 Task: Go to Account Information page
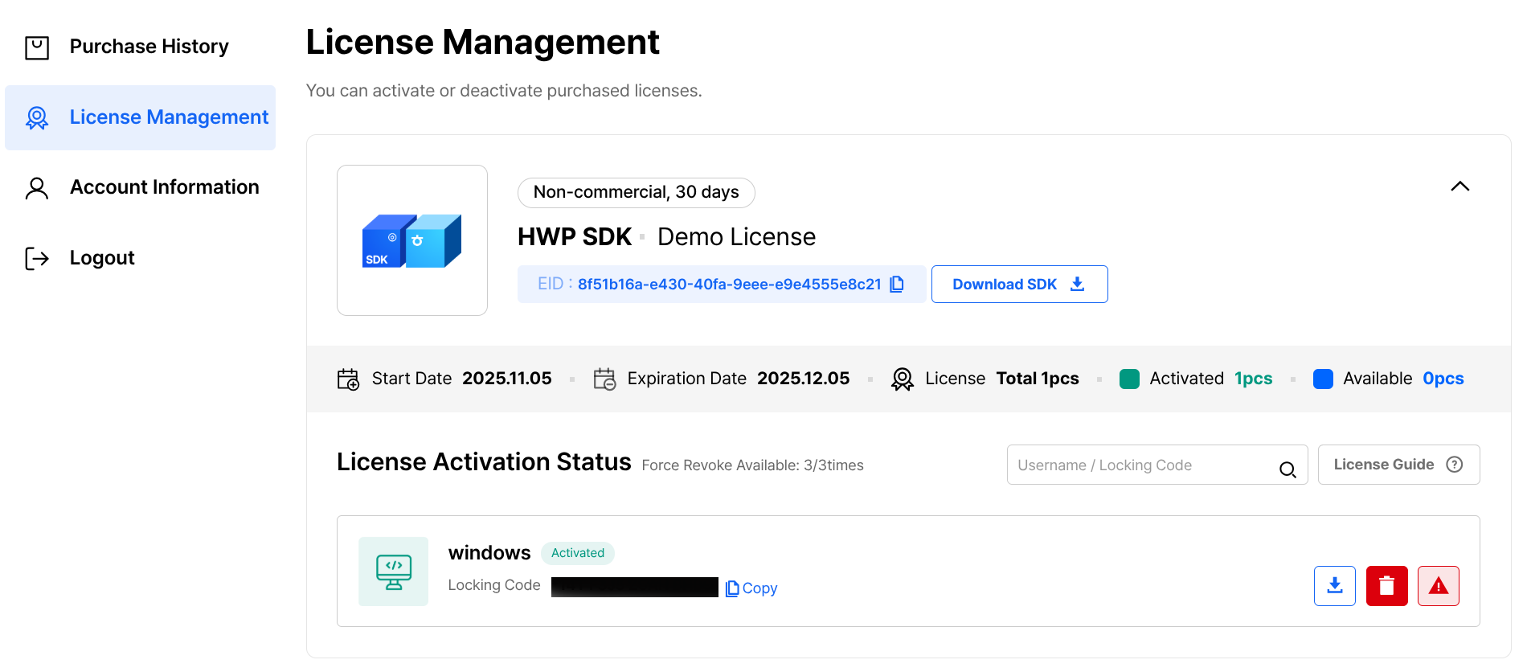point(164,187)
